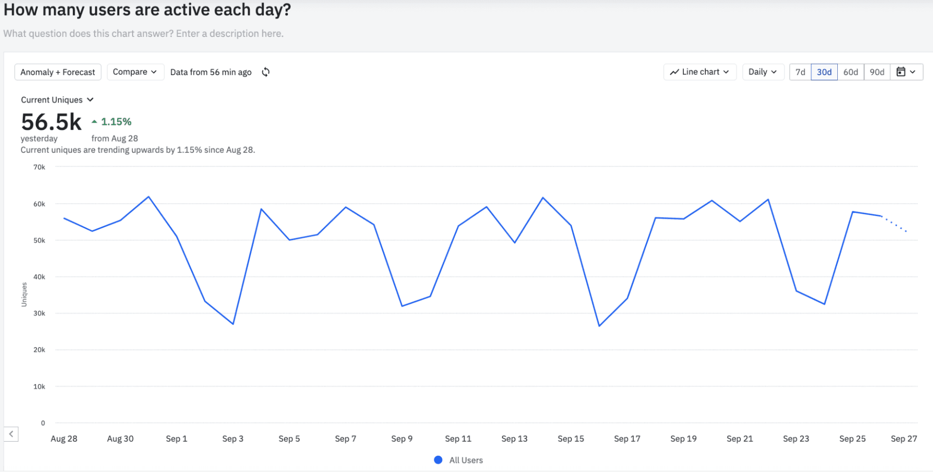Open the Line chart type selector
The height and width of the screenshot is (472, 933).
click(700, 72)
